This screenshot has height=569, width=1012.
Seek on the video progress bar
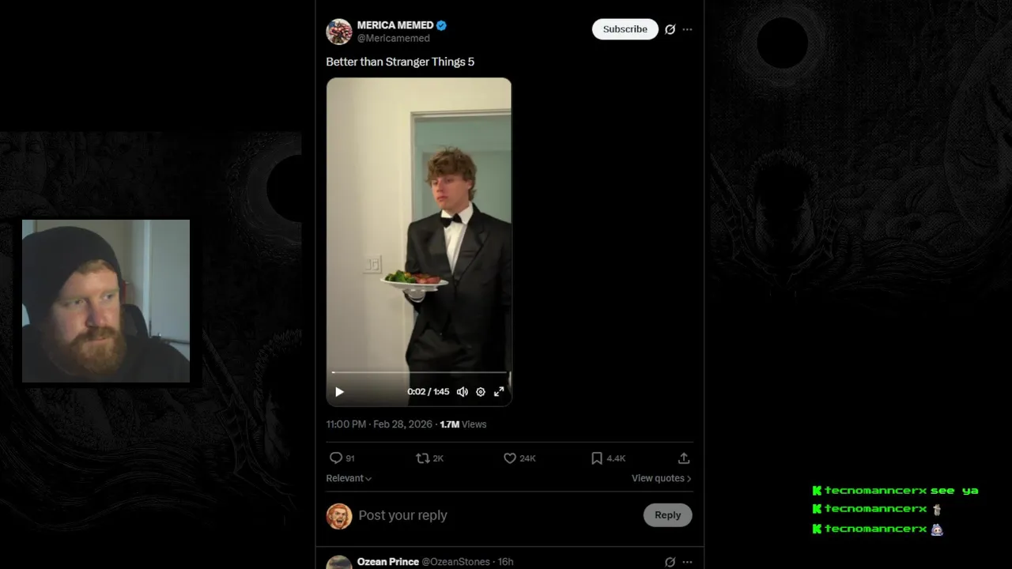click(x=419, y=372)
